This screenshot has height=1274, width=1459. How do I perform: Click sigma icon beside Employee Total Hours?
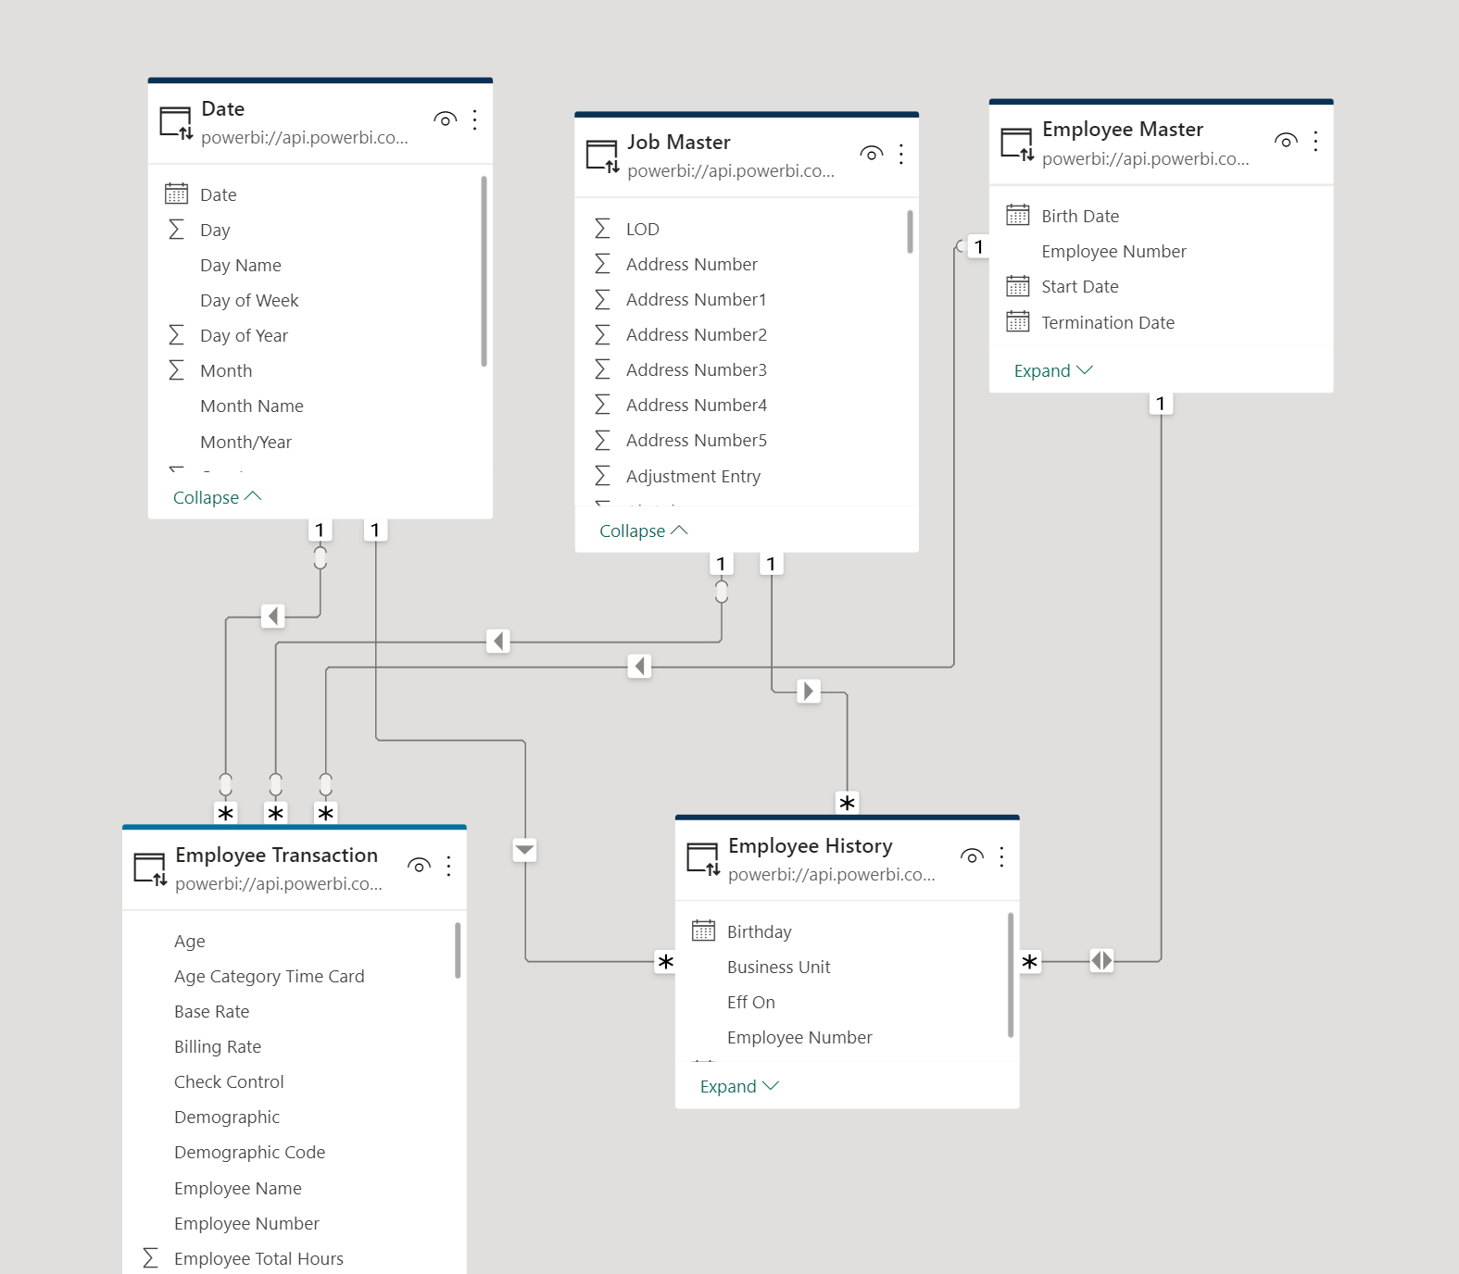[150, 1258]
